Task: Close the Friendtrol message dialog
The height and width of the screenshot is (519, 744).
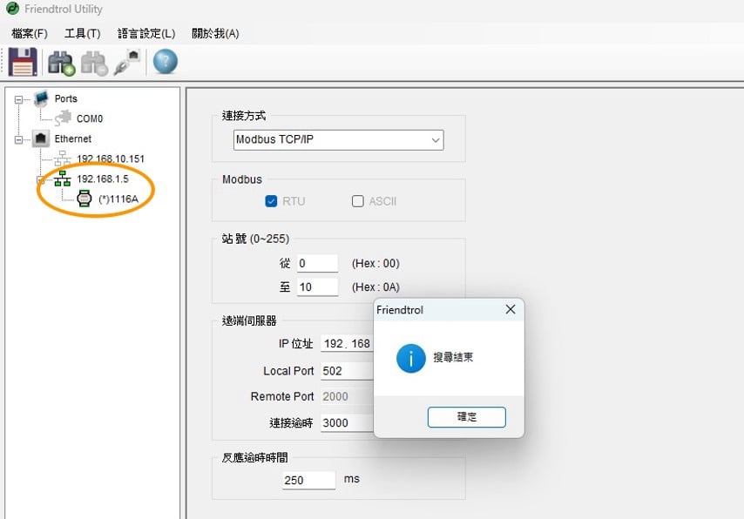Action: [x=511, y=309]
